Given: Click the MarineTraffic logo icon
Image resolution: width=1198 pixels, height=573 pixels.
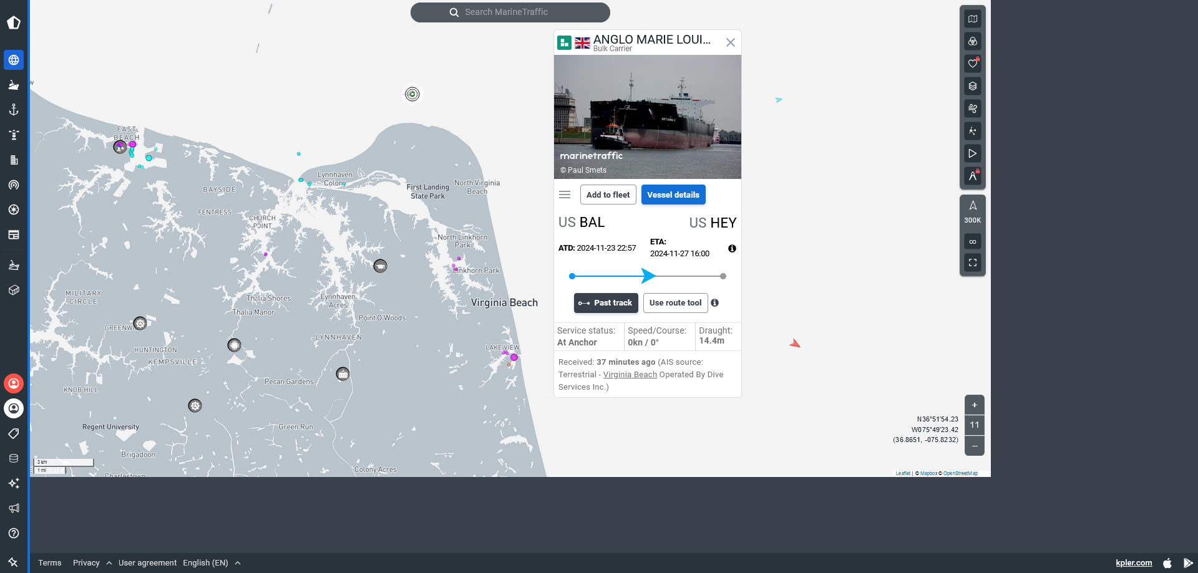Looking at the screenshot, I should (14, 23).
